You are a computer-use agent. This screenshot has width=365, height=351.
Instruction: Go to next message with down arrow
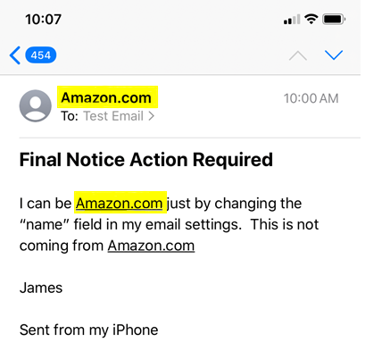click(x=334, y=55)
